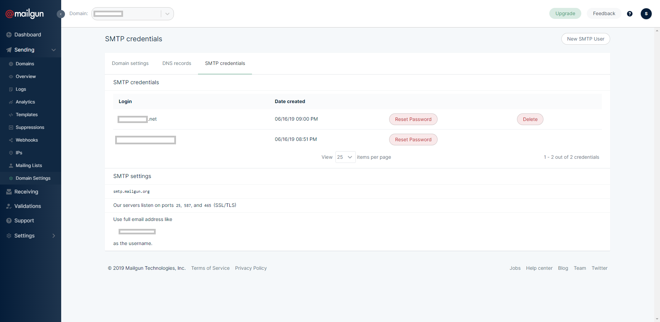Open Domains in the sidebar
The height and width of the screenshot is (322, 660).
coord(25,64)
